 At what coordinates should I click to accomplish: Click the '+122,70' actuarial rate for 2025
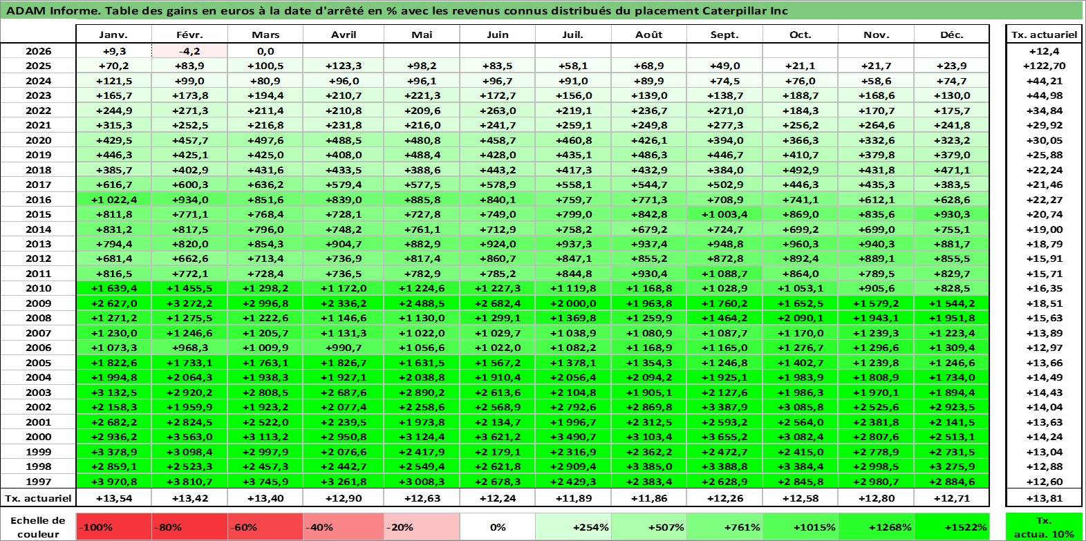(x=1044, y=66)
